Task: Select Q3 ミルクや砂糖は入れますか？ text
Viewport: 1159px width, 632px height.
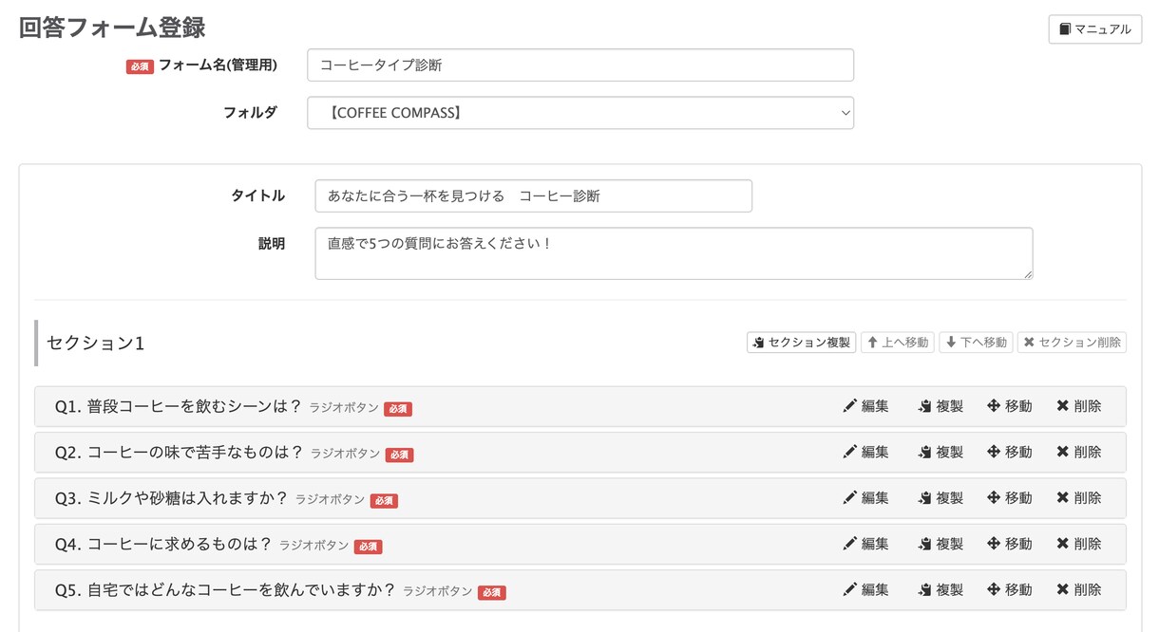Action: pos(172,498)
